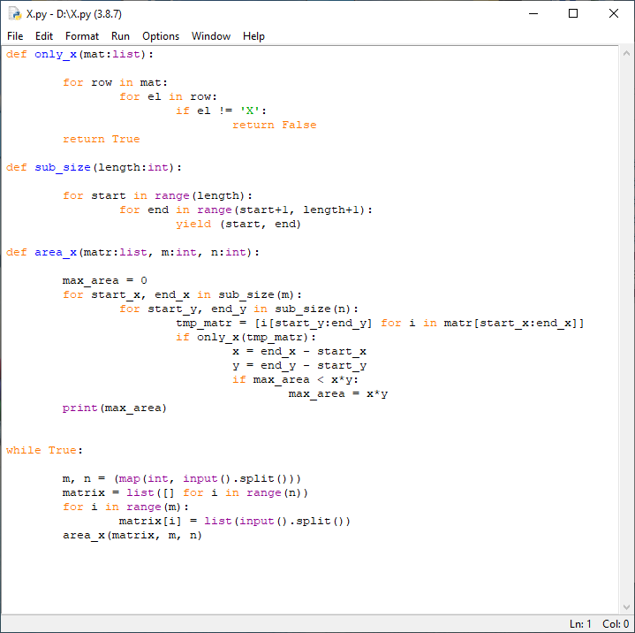Screen dimensions: 635x633
Task: Close the X.py editor window
Action: 614,13
